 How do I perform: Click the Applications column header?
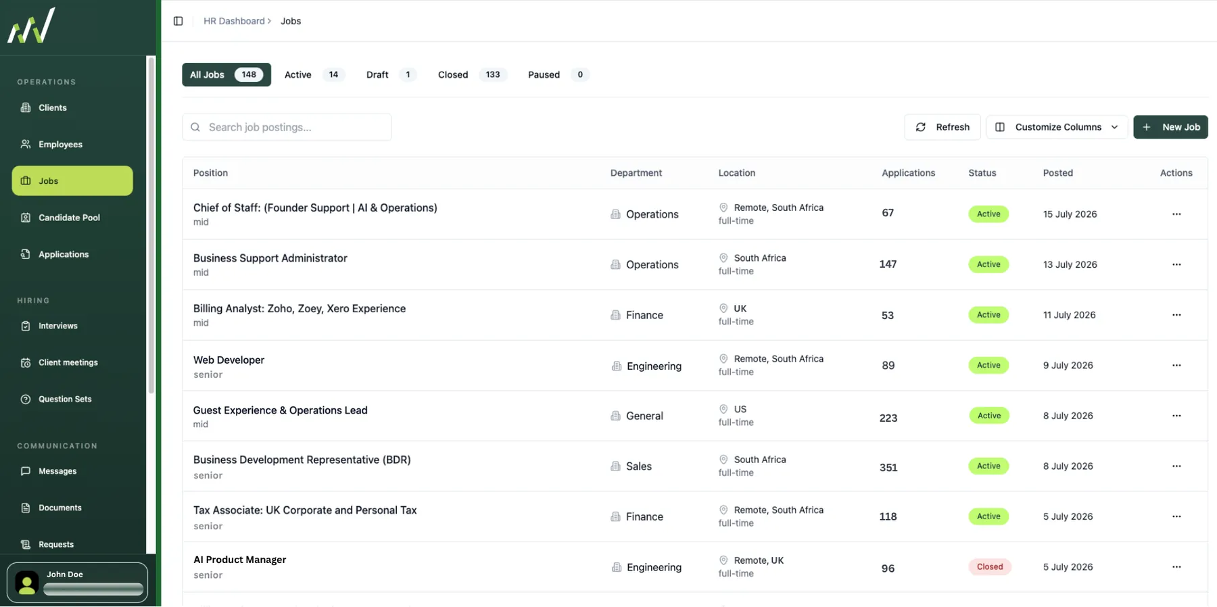coord(908,173)
